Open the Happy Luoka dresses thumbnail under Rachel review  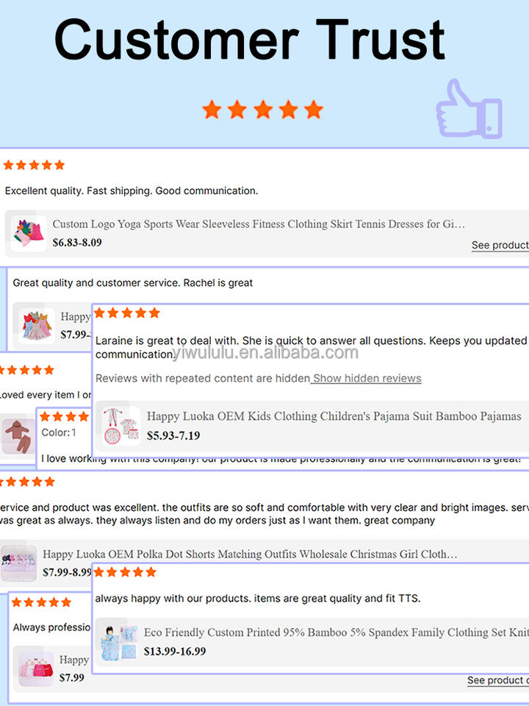click(x=37, y=325)
